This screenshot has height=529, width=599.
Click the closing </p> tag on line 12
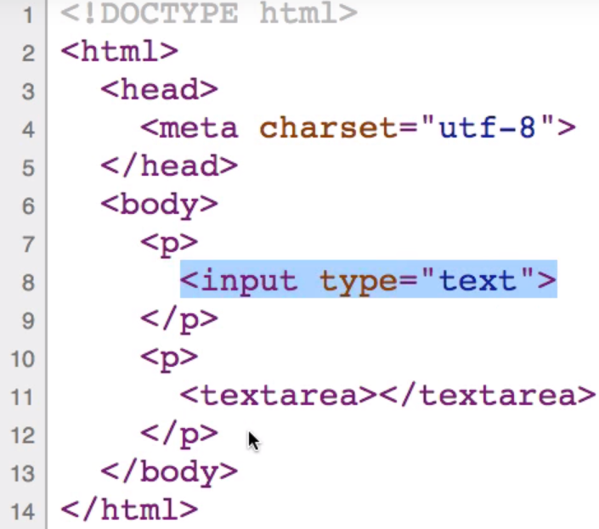click(x=179, y=435)
